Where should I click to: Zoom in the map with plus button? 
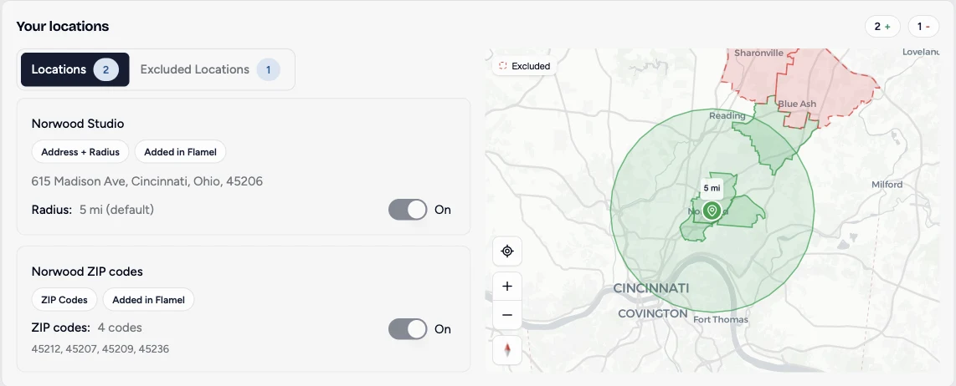pyautogui.click(x=507, y=286)
